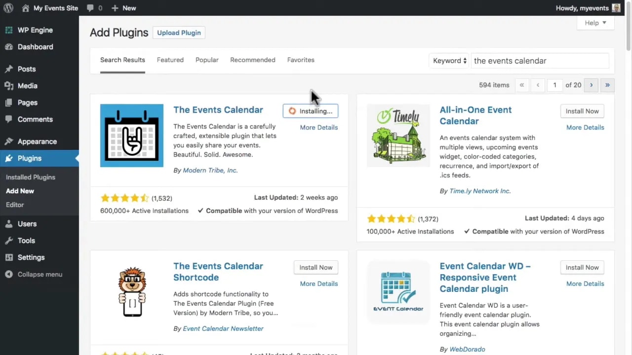This screenshot has width=632, height=355.
Task: Open the plugin Editor submenu item
Action: click(15, 205)
